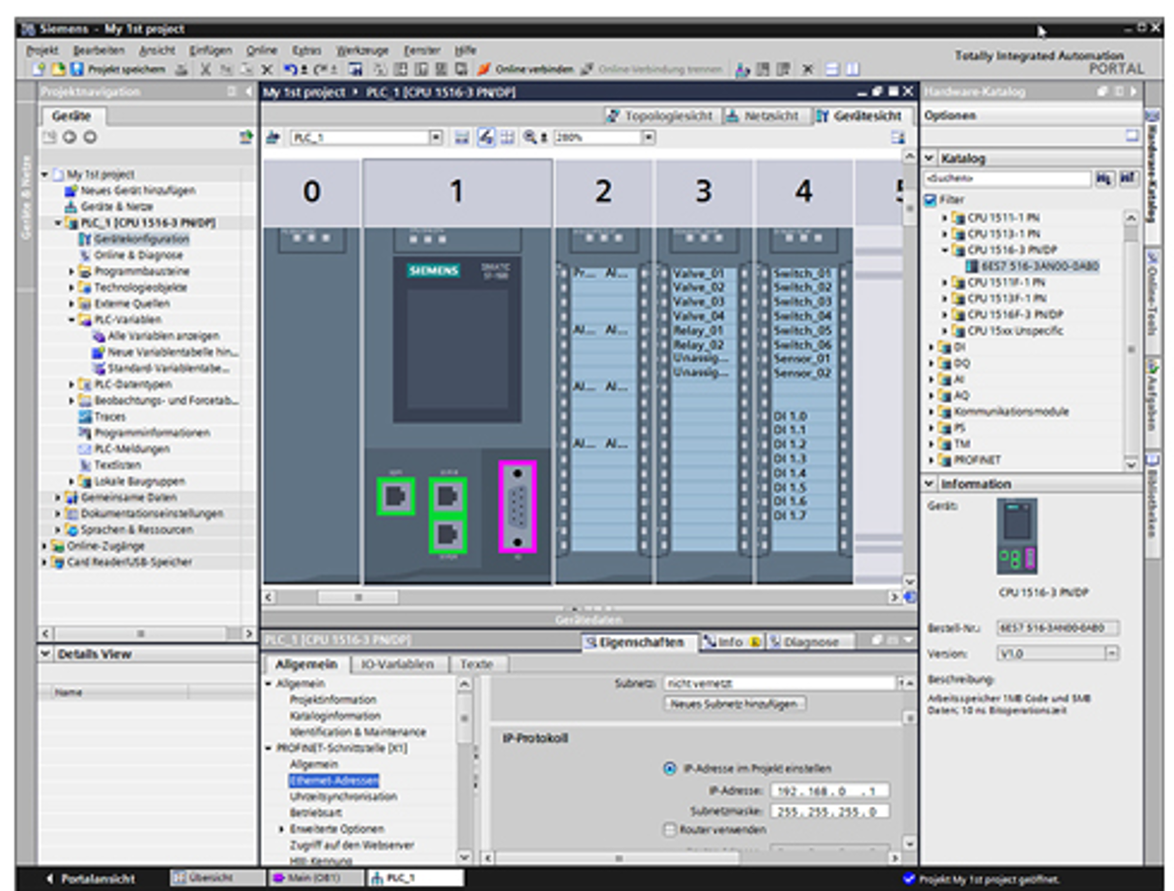Click the print icon in main toolbar

[x=181, y=70]
